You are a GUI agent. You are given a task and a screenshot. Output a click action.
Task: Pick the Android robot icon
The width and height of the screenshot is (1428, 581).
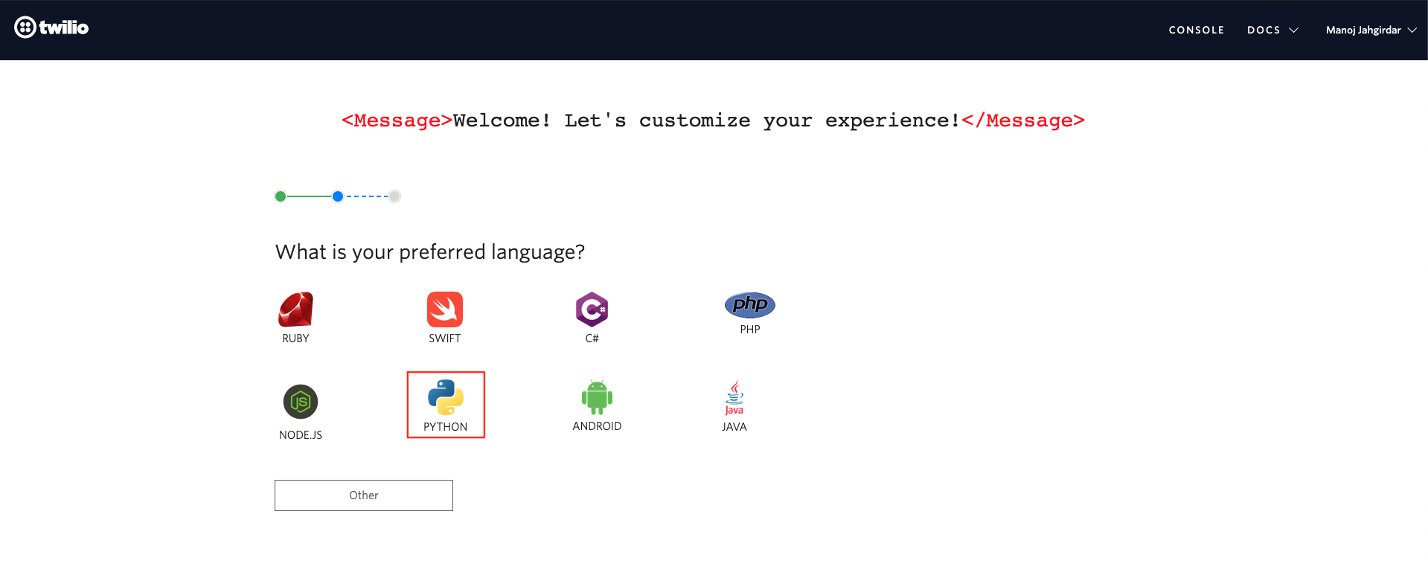597,397
